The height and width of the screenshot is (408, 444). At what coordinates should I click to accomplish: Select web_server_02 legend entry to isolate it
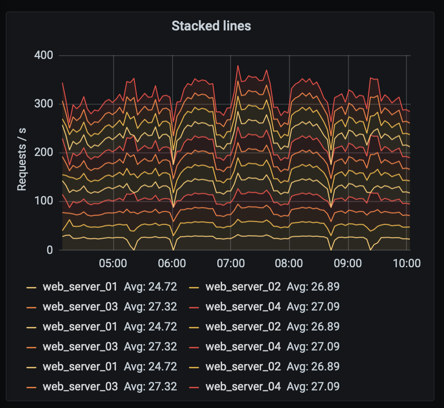[x=244, y=287]
